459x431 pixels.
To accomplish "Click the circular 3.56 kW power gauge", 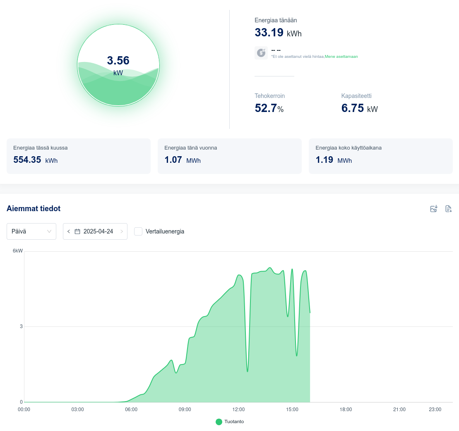I will pos(118,65).
